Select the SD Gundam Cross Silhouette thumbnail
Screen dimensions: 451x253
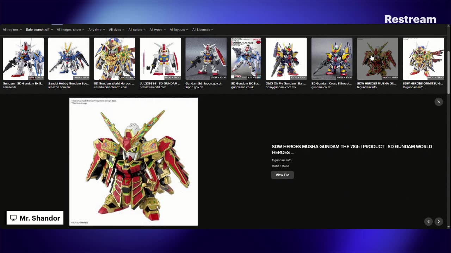click(332, 59)
